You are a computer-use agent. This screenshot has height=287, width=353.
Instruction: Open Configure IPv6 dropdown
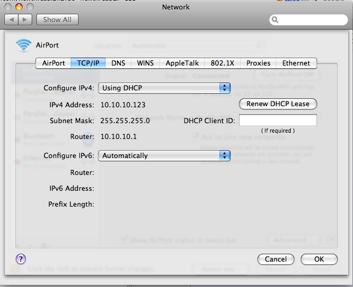tap(164, 155)
